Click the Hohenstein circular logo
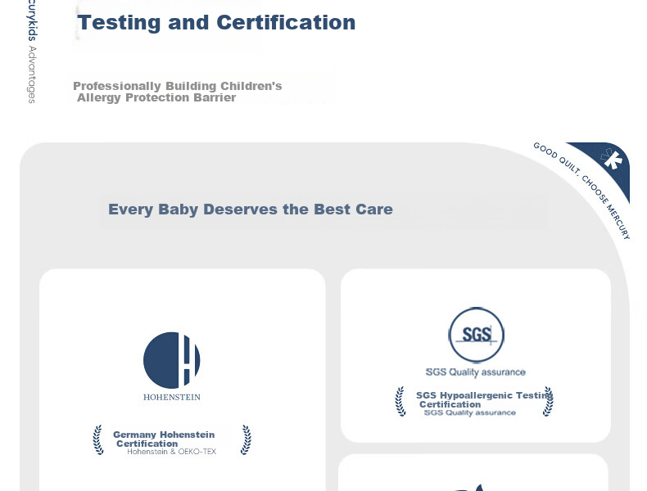The height and width of the screenshot is (491, 647). coord(172,360)
